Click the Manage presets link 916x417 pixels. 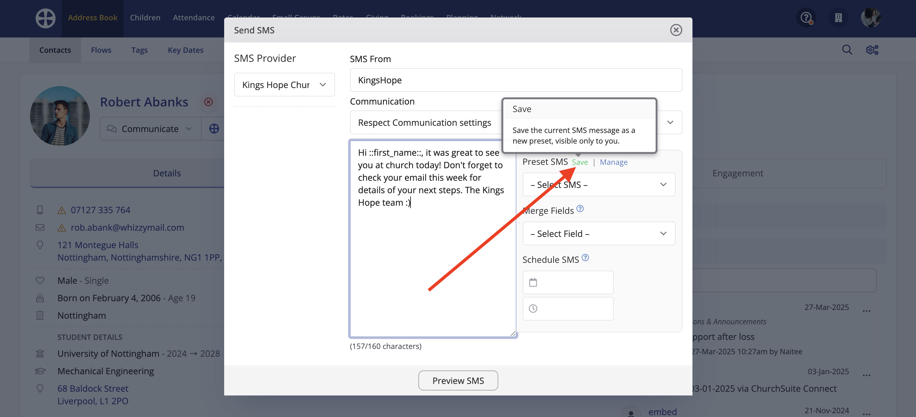point(613,162)
